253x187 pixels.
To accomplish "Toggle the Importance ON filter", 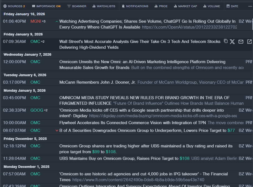I will click(46, 6).
